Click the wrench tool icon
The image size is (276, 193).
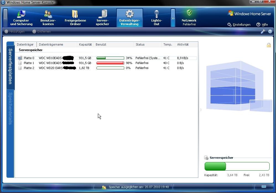click(263, 31)
